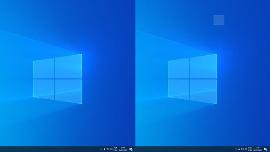Open network icon on right desktop taskbar
Viewport: 270px width, 152px height.
pyautogui.click(x=243, y=149)
